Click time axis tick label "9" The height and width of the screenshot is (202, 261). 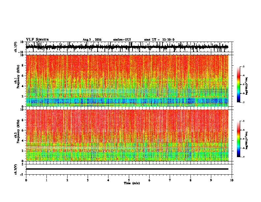(x=211, y=180)
